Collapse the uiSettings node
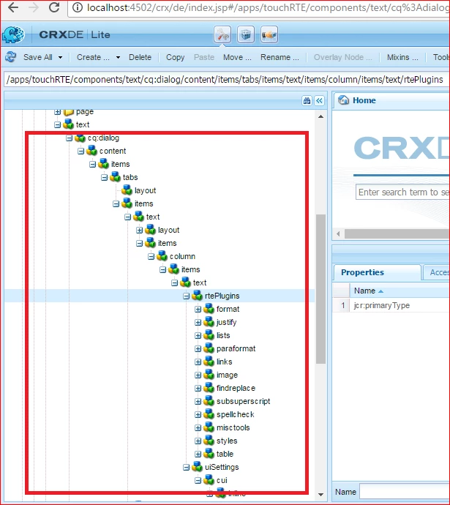 pos(187,468)
